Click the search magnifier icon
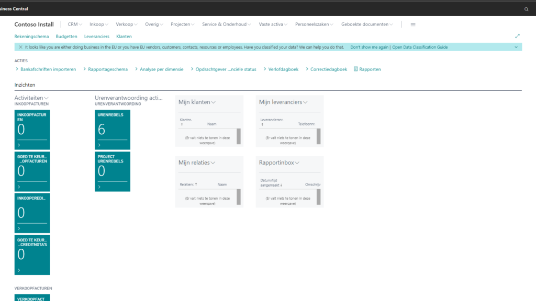The height and width of the screenshot is (301, 536). 527,9
